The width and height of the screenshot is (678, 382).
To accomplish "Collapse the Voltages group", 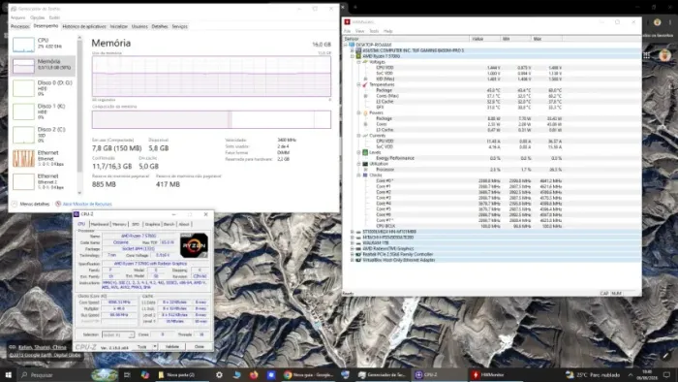I will point(359,62).
